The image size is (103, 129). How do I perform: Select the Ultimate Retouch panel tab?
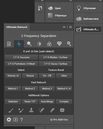pyautogui.click(x=17, y=27)
